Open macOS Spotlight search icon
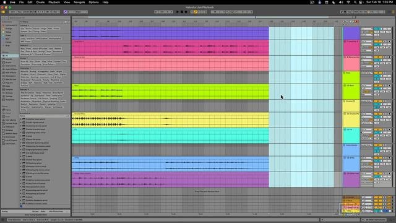Screen dimensions: 396x223 coord(355,2)
